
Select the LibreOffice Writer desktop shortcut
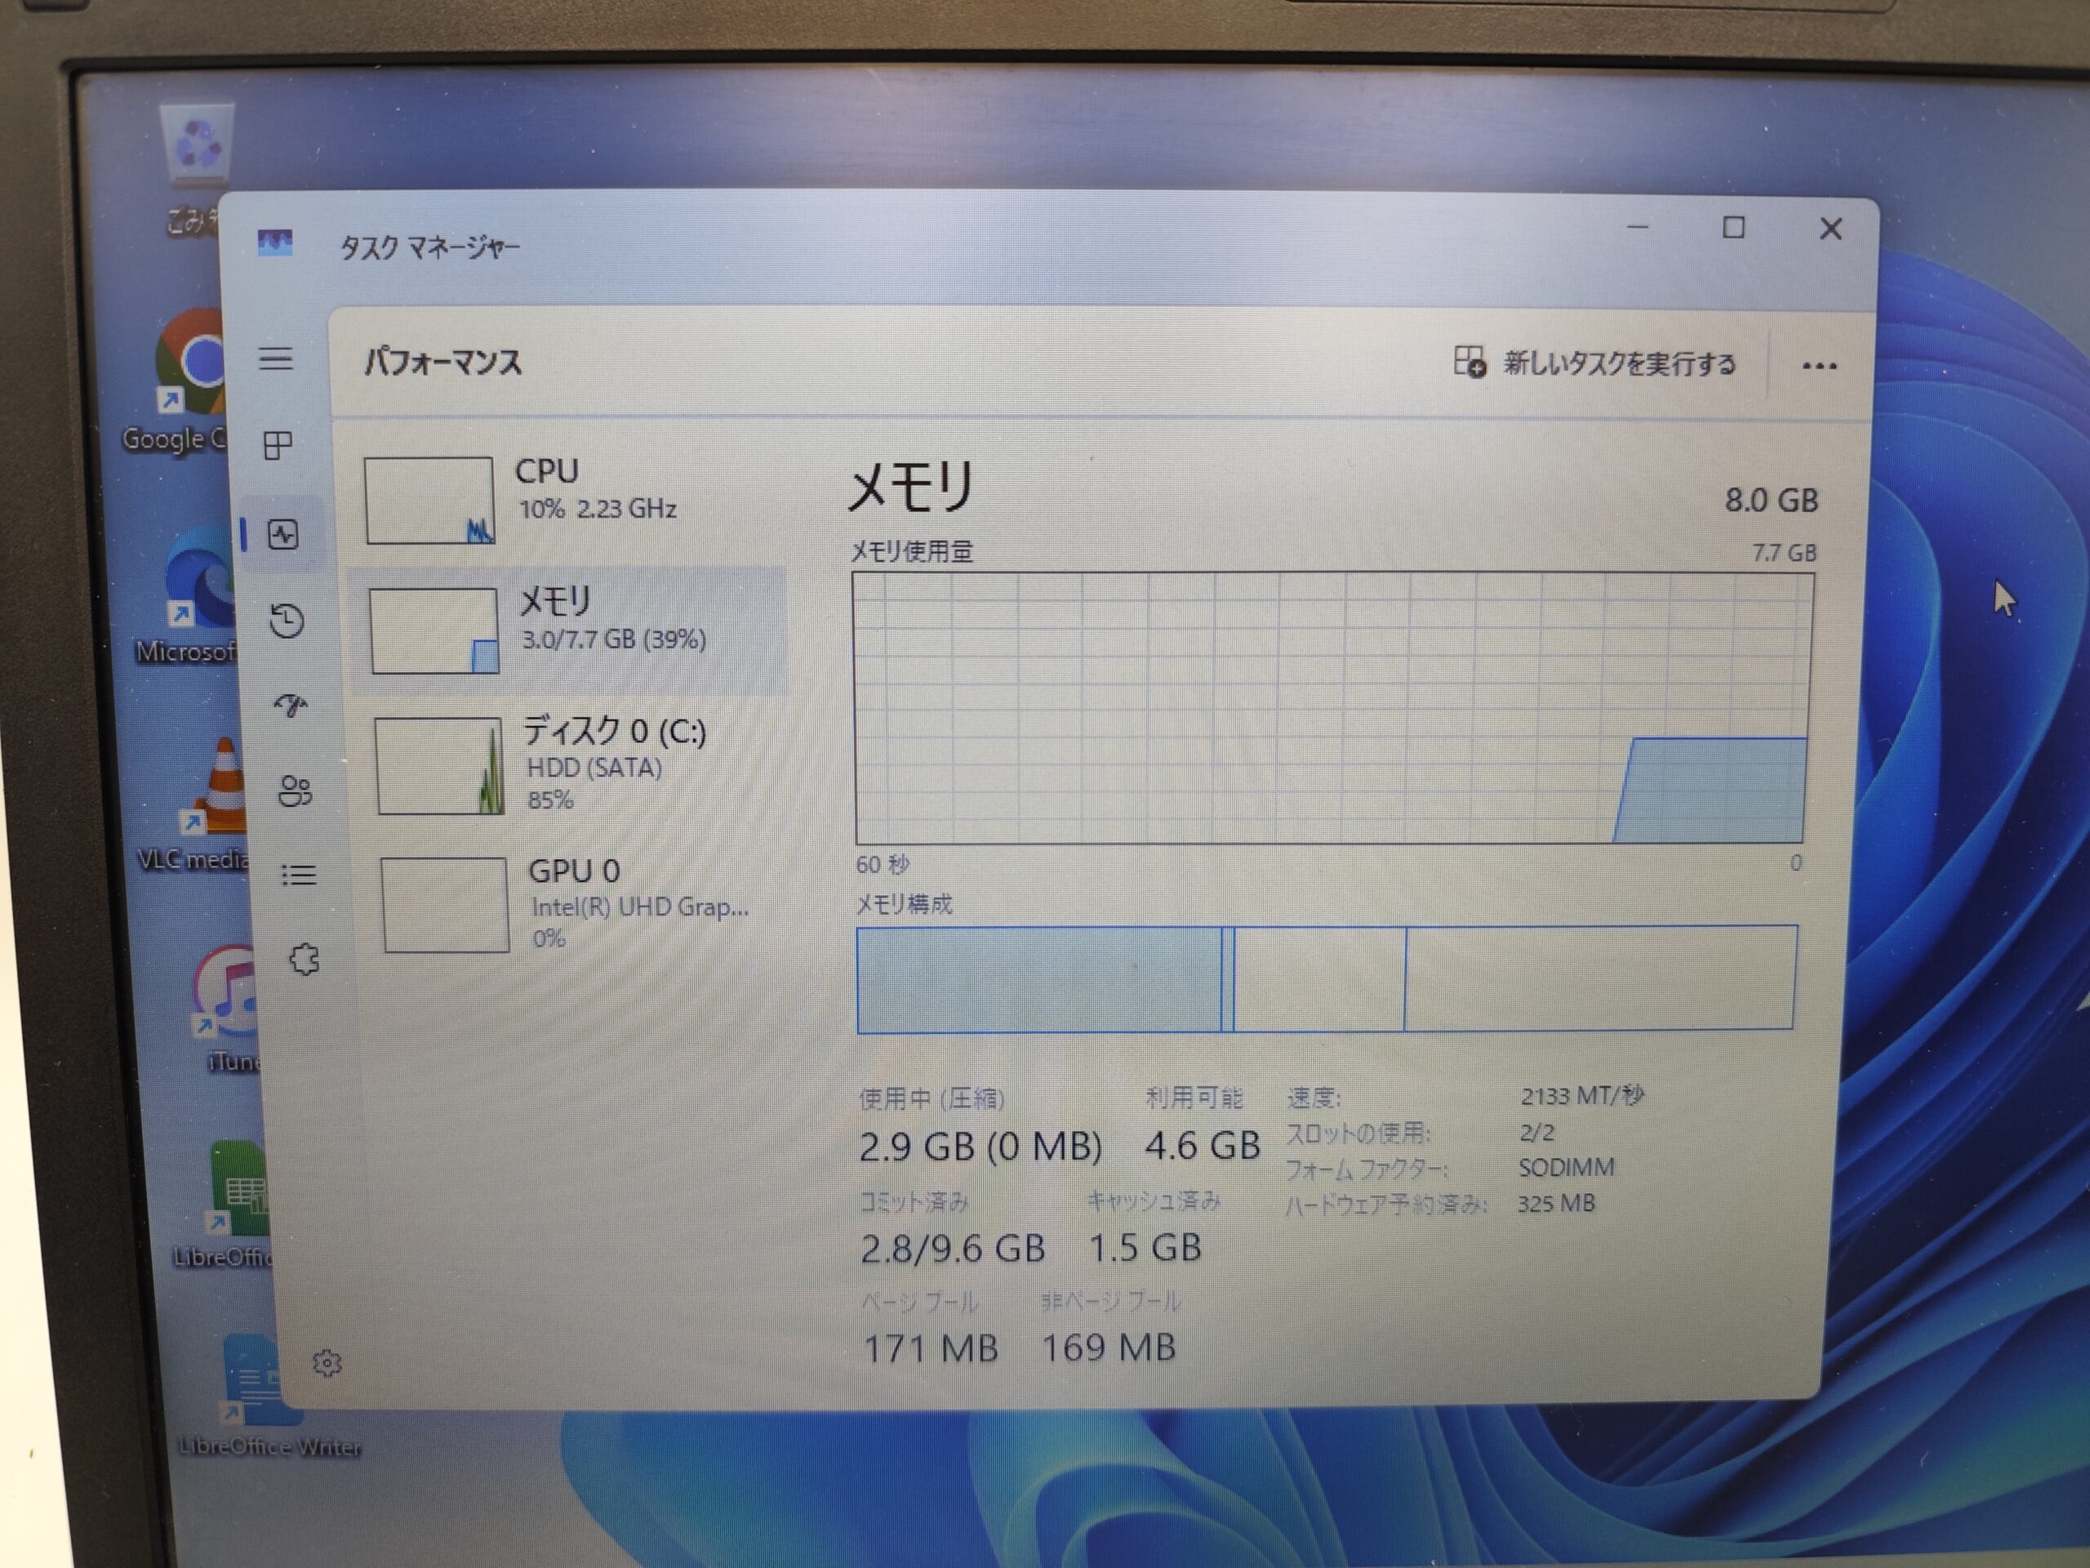[269, 1396]
